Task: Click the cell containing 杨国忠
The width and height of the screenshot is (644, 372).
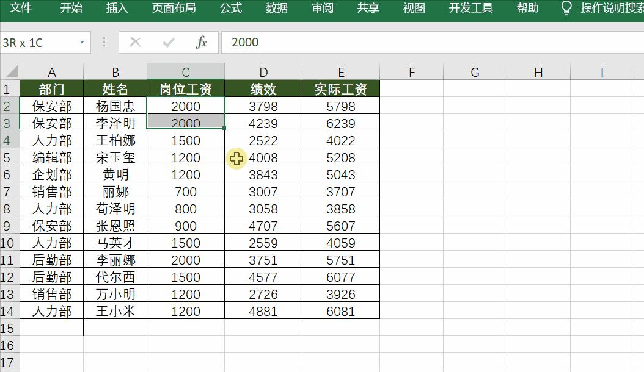Action: tap(114, 106)
